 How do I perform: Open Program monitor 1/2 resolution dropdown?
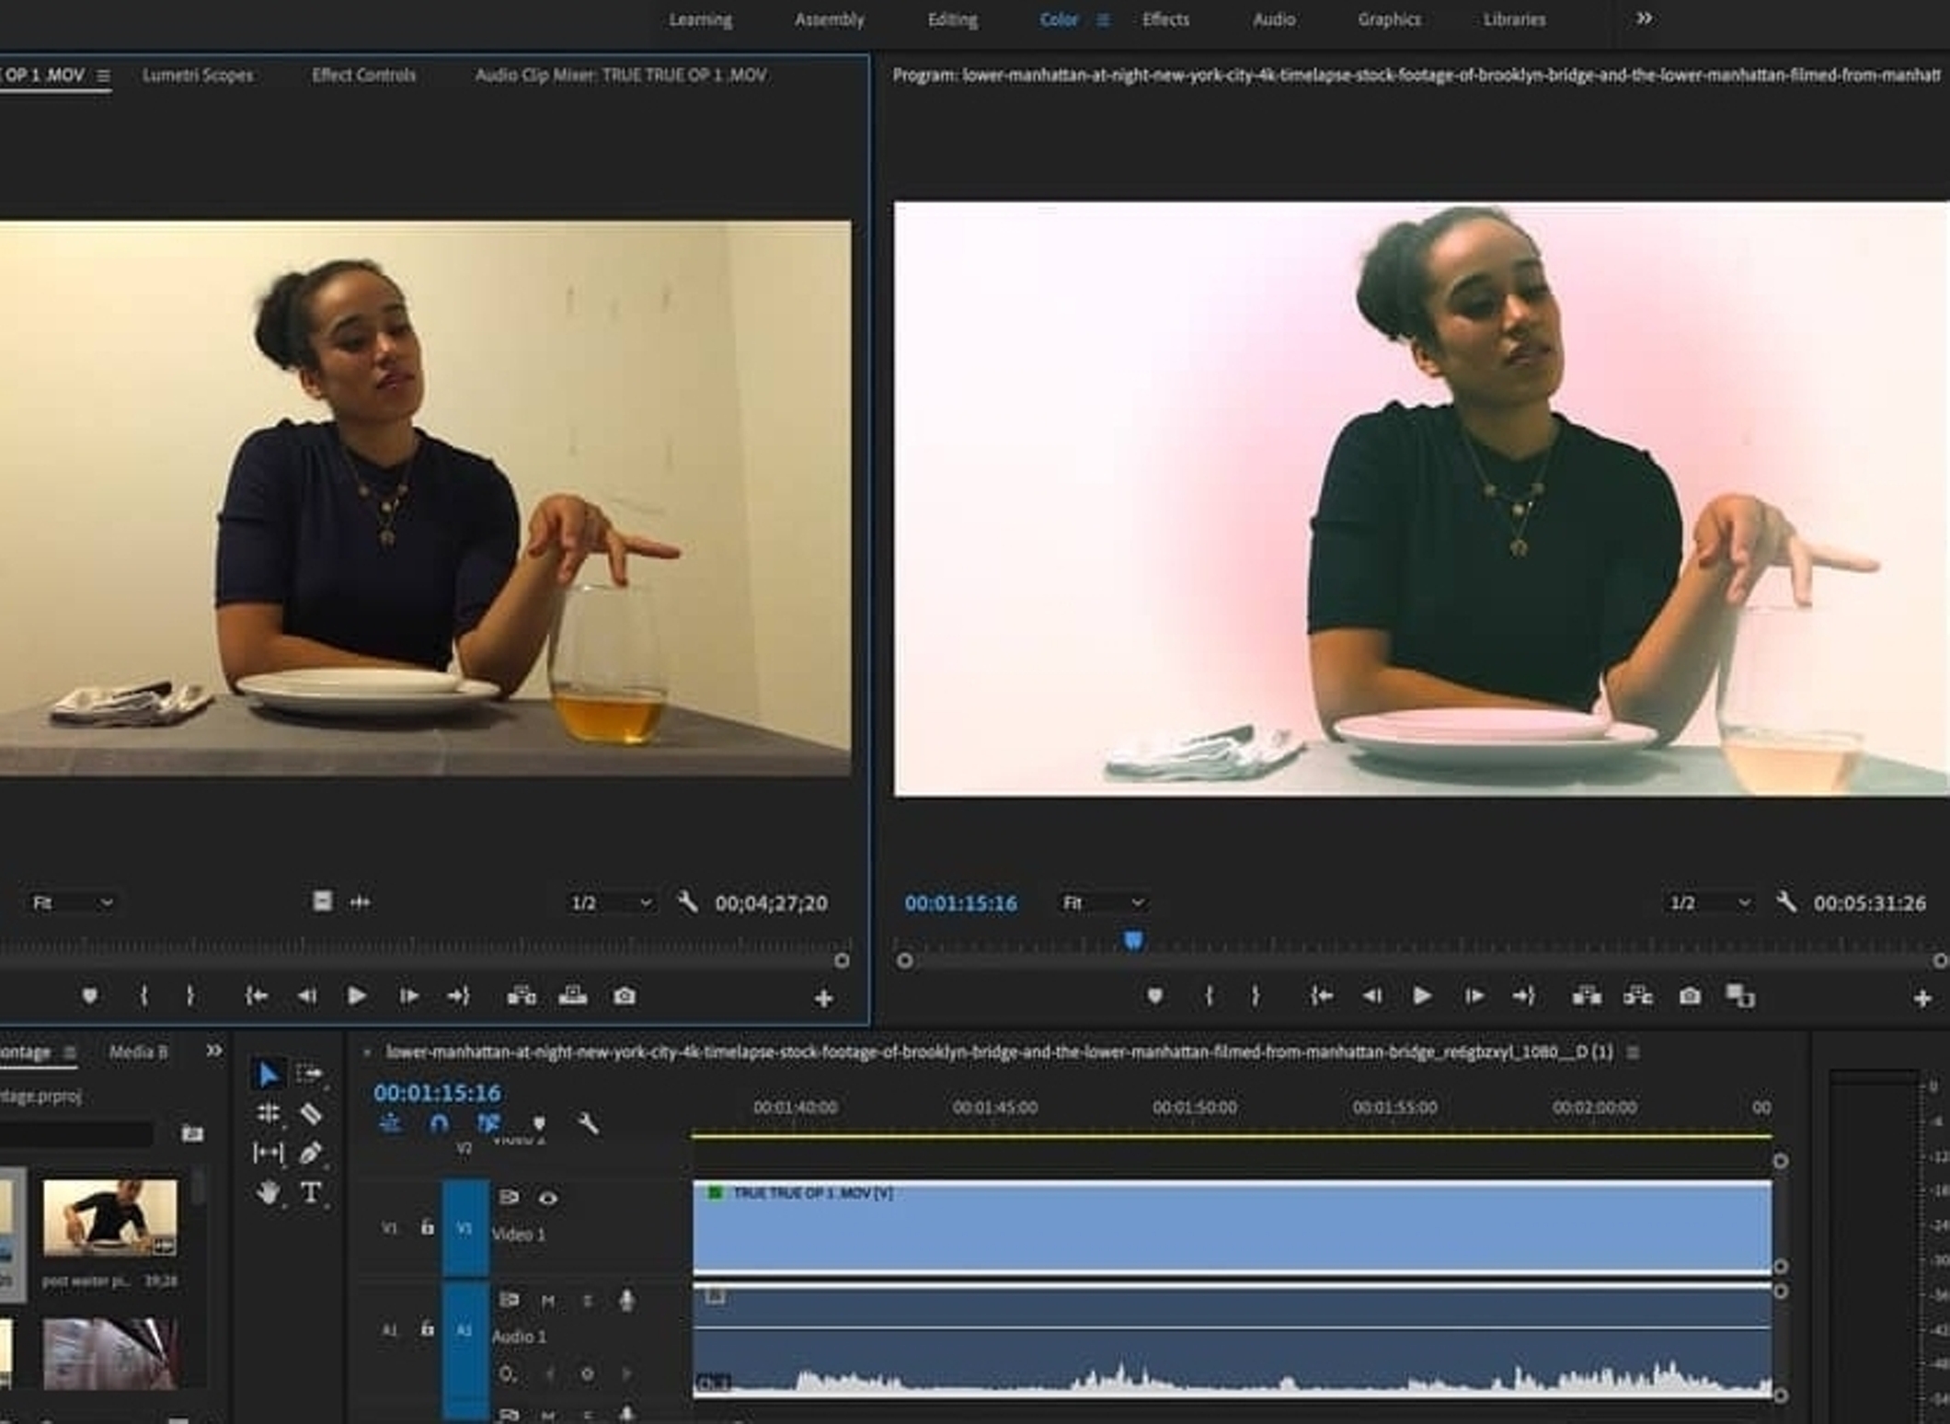tap(1709, 902)
